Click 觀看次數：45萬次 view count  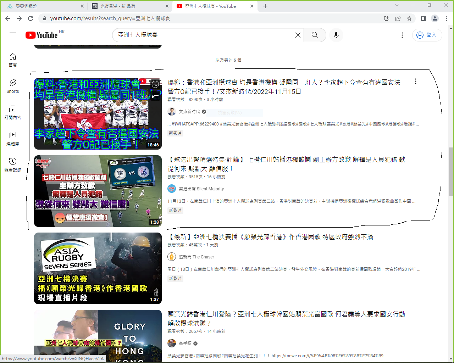point(185,245)
